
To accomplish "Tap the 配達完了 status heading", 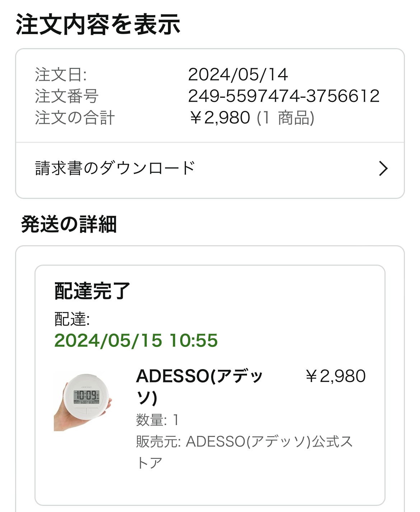I will (92, 291).
